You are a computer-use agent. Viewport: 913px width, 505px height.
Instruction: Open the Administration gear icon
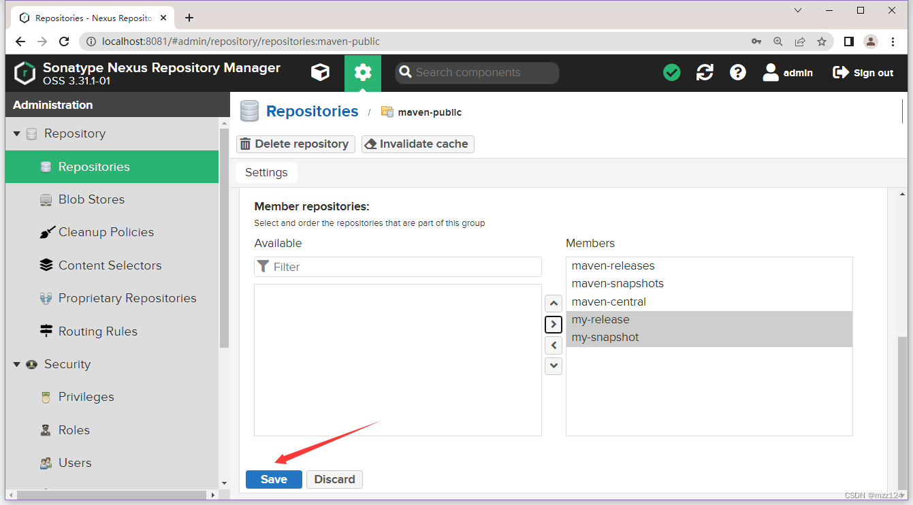363,73
